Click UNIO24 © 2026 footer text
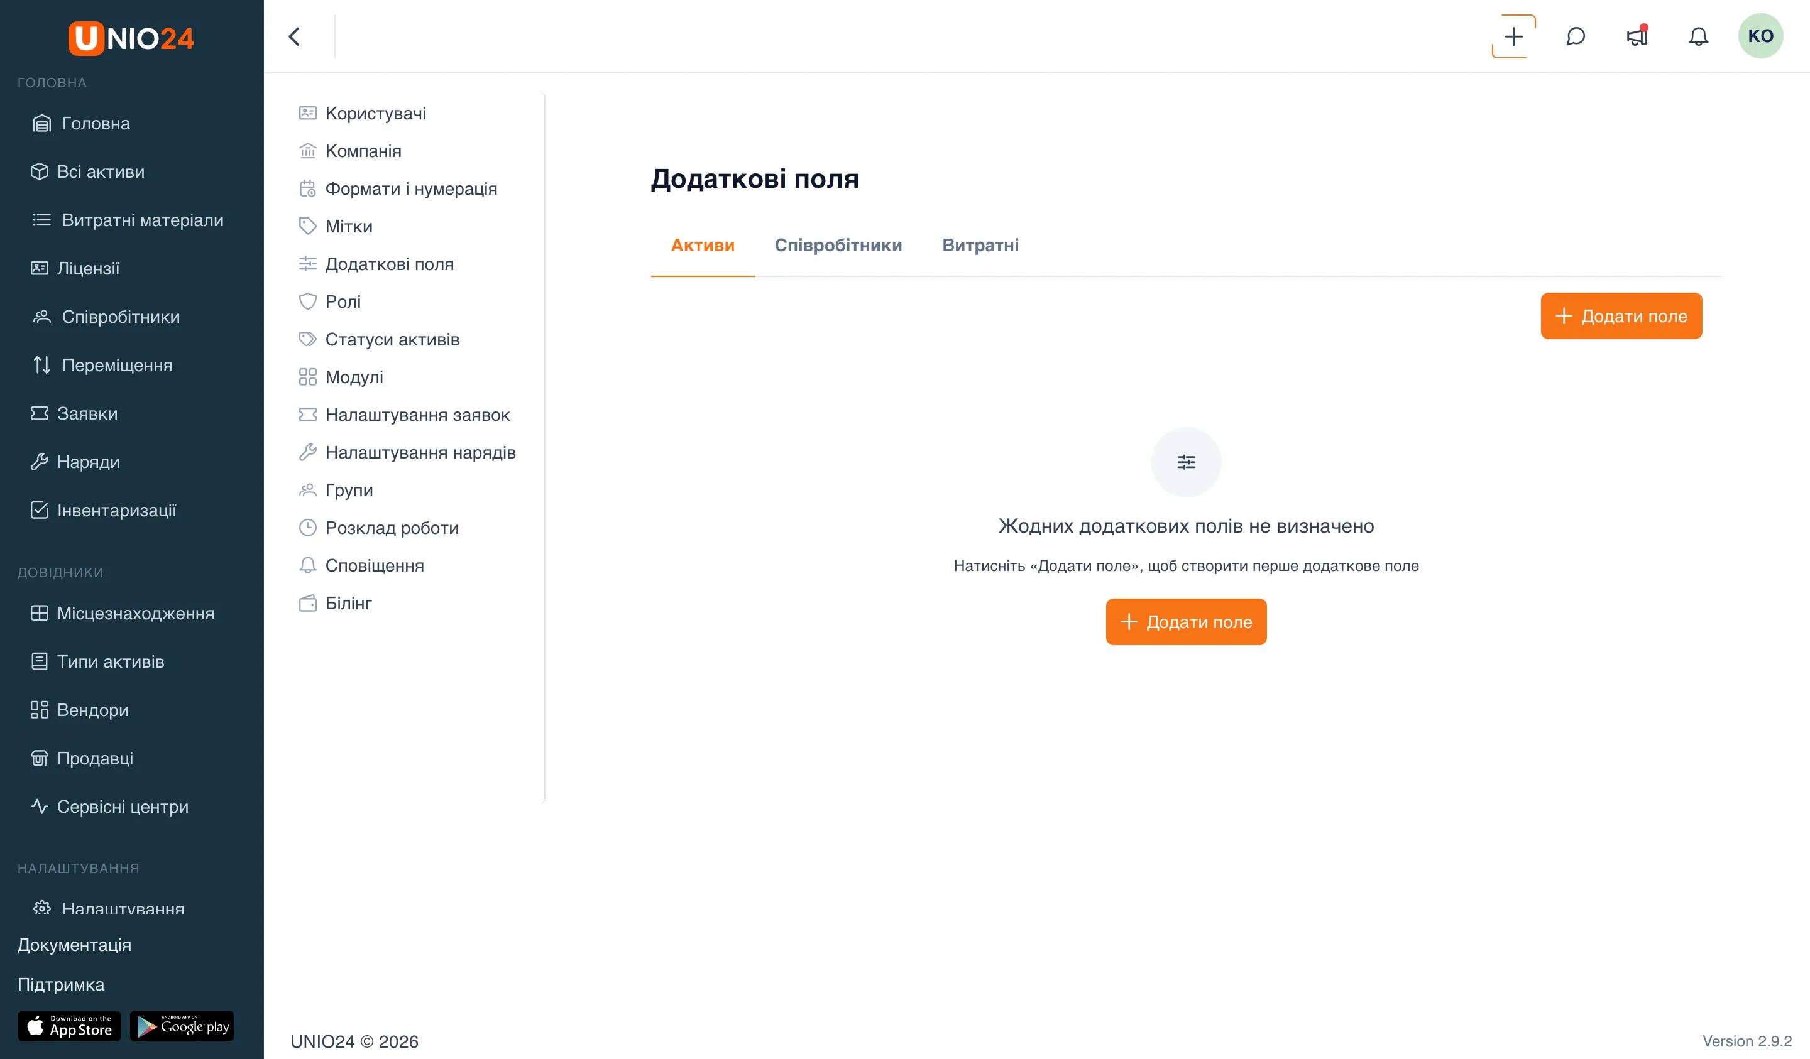 tap(354, 1041)
